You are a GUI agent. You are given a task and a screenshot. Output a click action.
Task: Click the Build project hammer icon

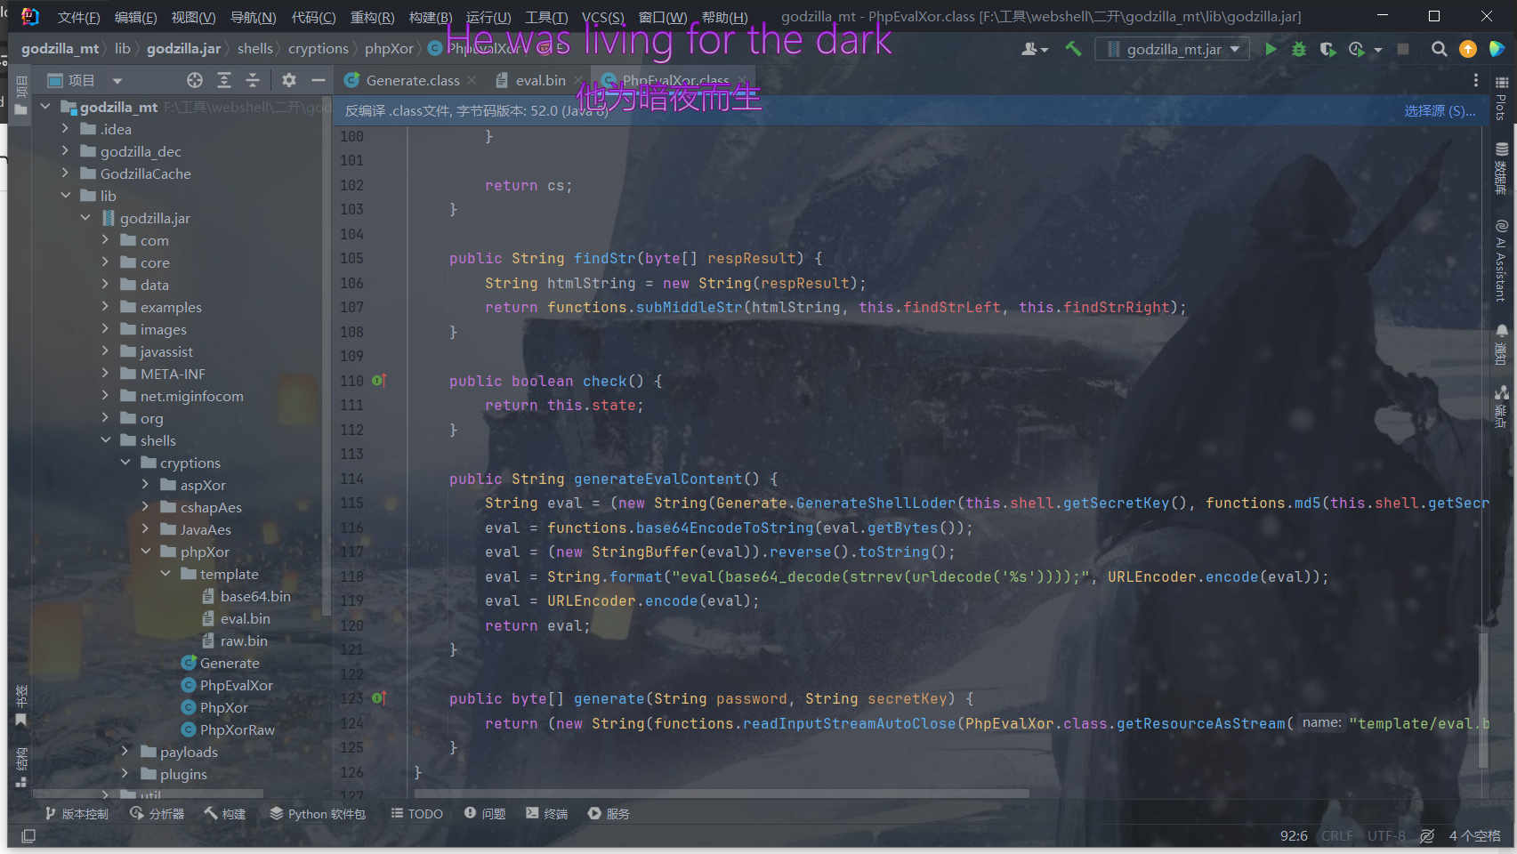pyautogui.click(x=1073, y=49)
